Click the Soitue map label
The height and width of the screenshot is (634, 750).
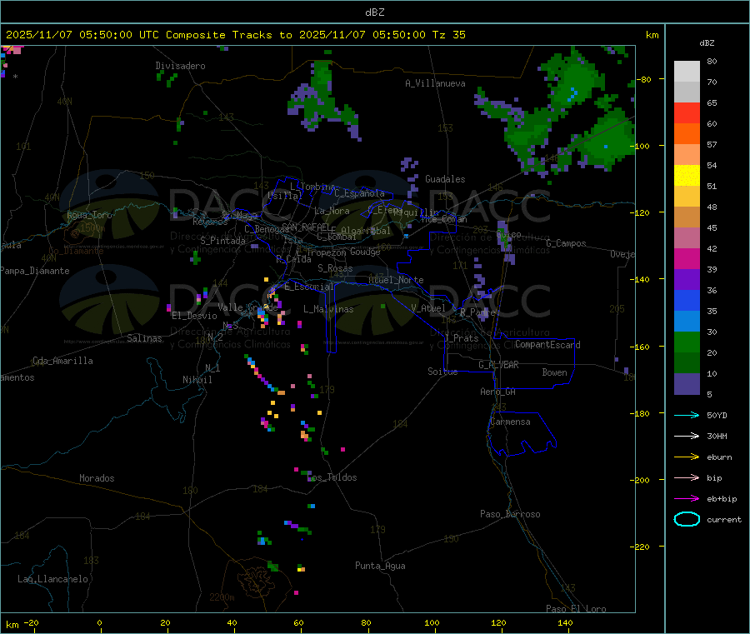click(x=442, y=371)
